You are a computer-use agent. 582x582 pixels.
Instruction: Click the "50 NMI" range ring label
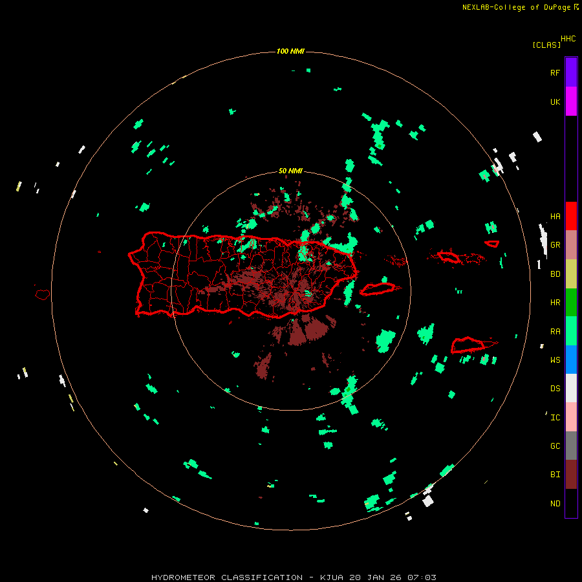(290, 171)
